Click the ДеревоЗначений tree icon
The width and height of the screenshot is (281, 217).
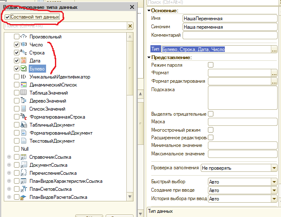click(23, 101)
